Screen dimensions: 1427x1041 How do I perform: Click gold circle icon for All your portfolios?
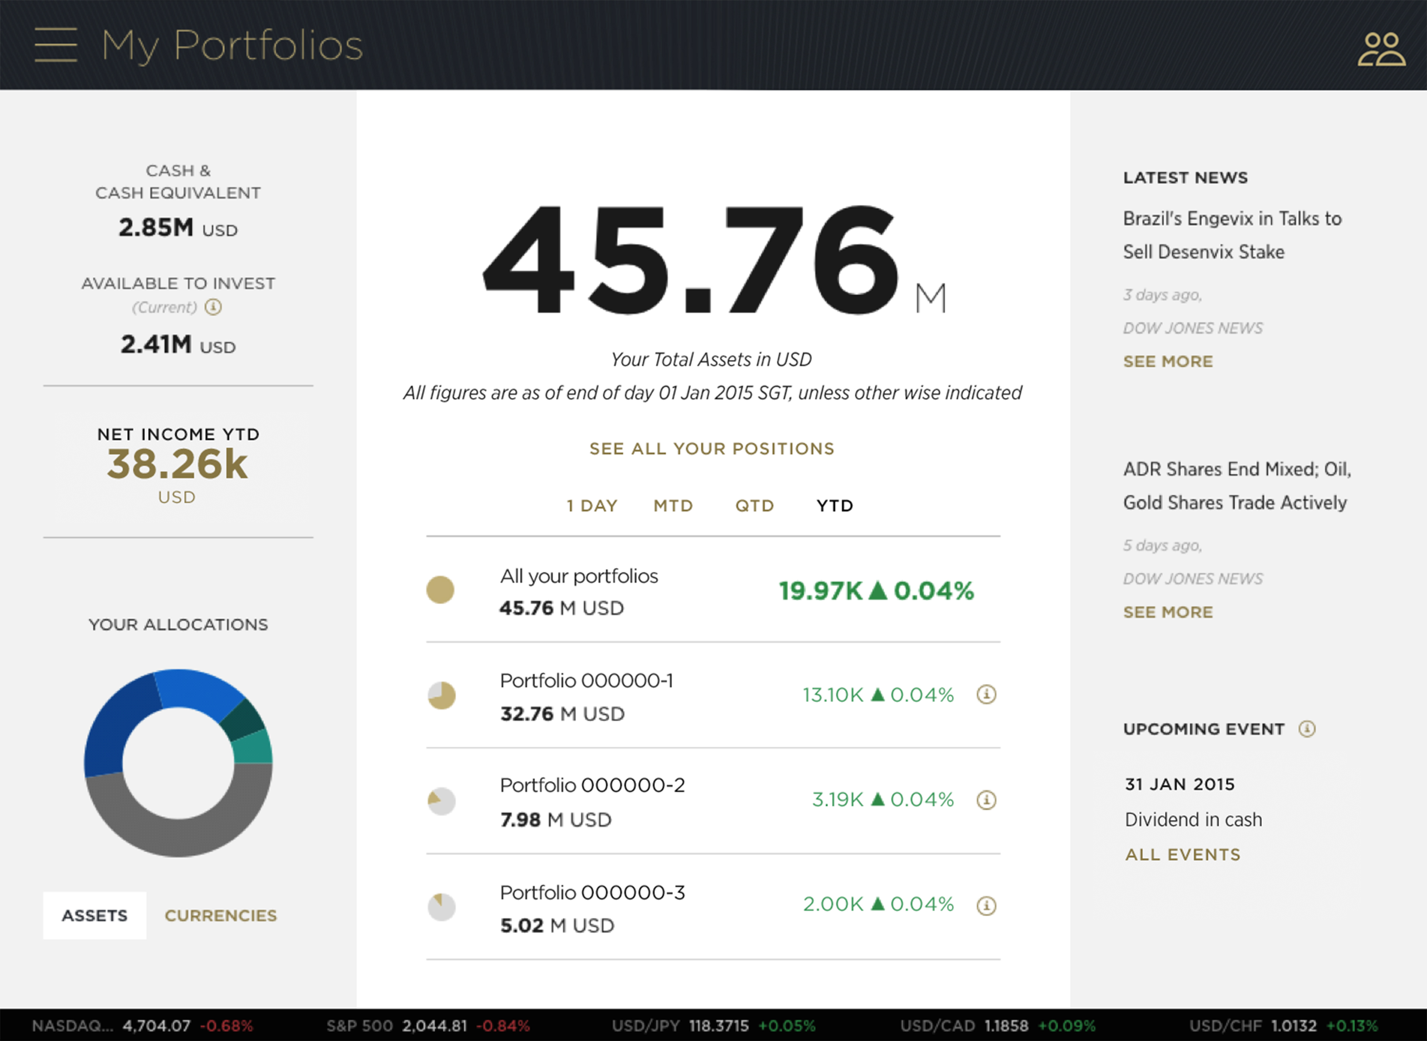pos(440,590)
